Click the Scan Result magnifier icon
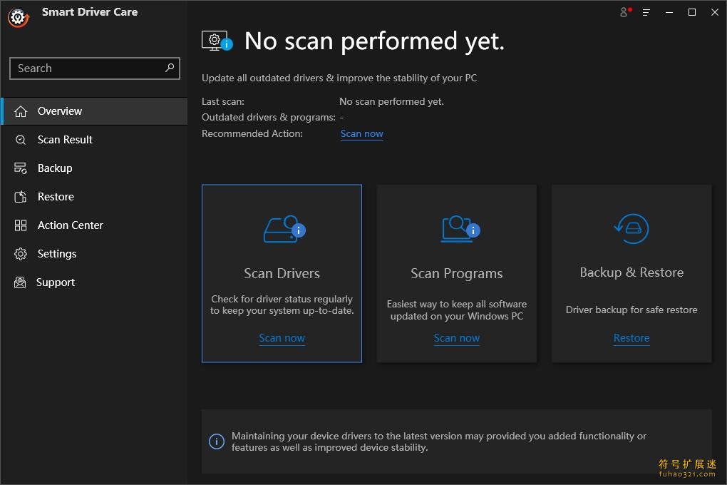Image resolution: width=727 pixels, height=485 pixels. coord(21,140)
